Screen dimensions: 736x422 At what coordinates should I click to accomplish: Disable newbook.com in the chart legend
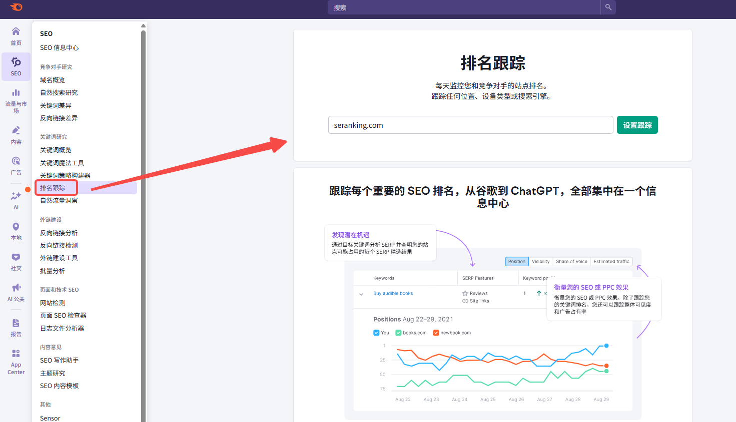(x=435, y=333)
